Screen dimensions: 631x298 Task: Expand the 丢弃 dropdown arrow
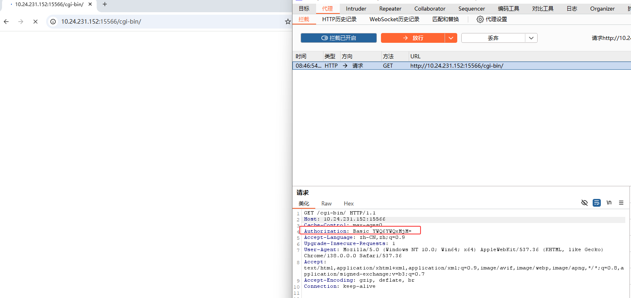531,38
